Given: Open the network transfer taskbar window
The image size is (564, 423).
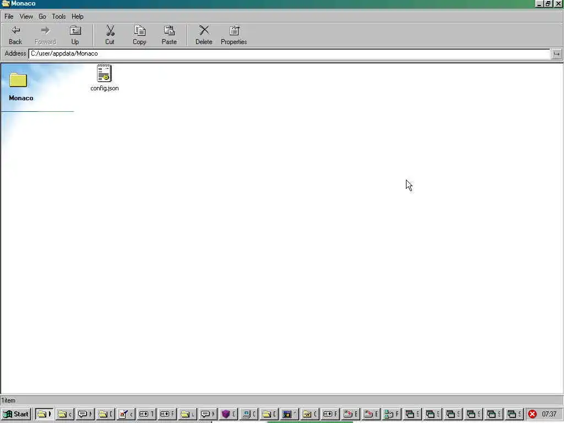Looking at the screenshot, I should pyautogui.click(x=392, y=414).
